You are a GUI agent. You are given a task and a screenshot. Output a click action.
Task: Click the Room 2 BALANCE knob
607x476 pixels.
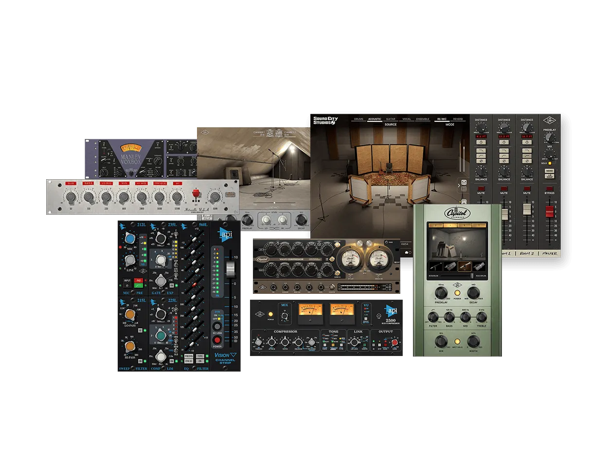527,171
